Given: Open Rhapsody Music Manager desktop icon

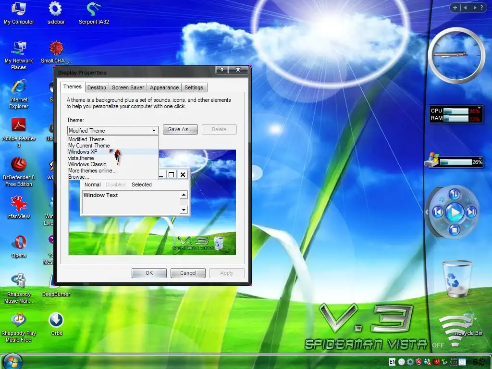Looking at the screenshot, I should pyautogui.click(x=19, y=289).
